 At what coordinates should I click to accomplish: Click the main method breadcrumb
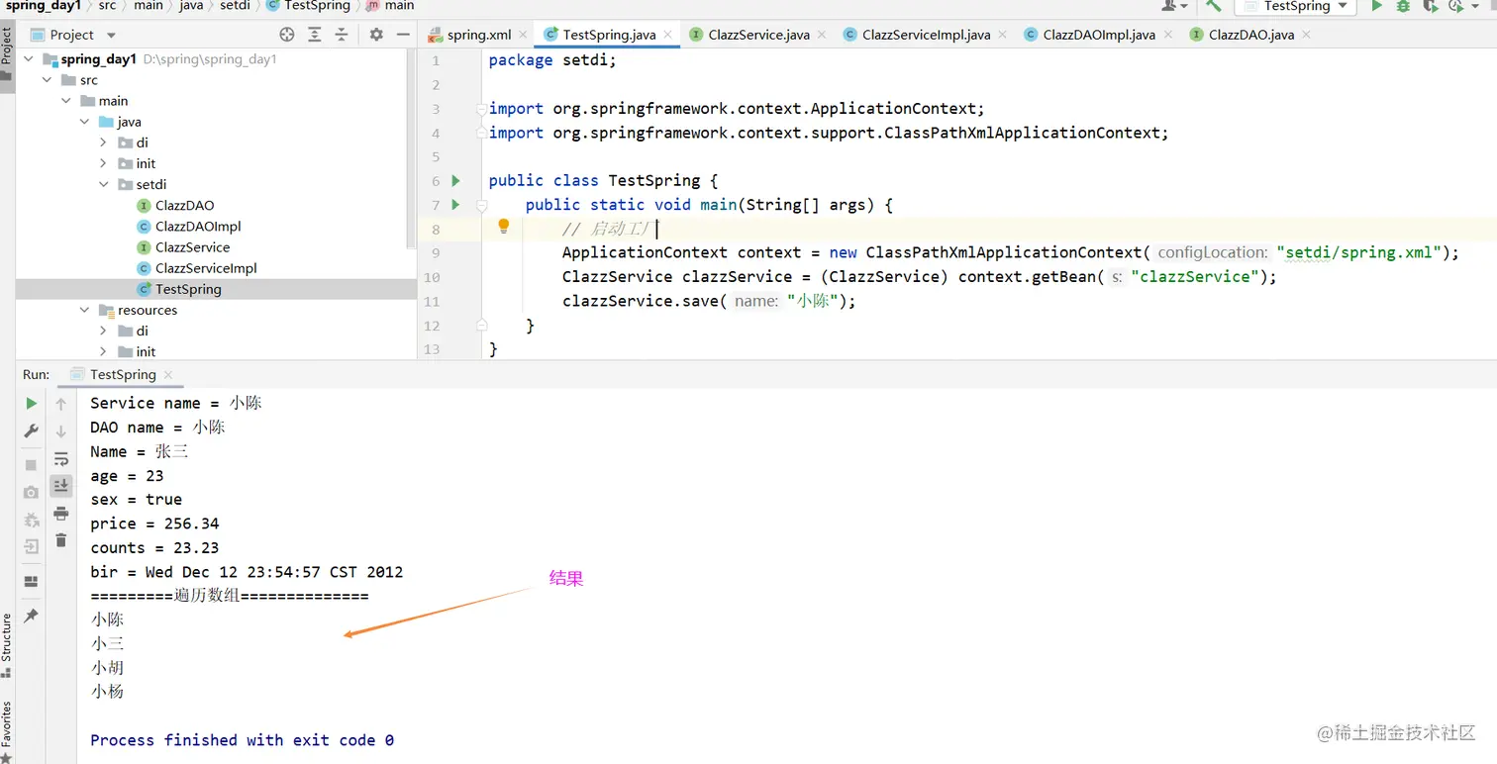click(x=390, y=6)
